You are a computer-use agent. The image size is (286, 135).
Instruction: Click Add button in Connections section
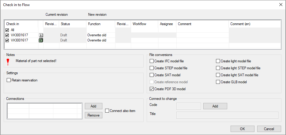[93, 106]
